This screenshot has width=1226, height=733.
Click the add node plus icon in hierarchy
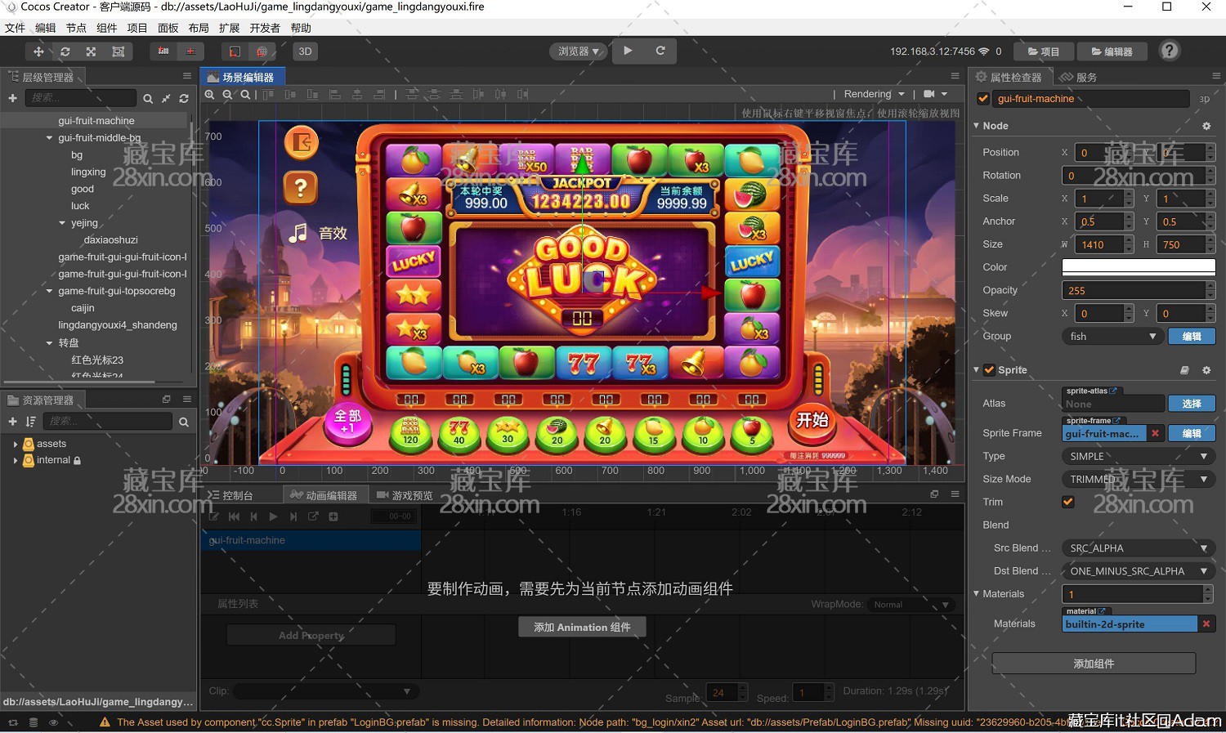click(12, 98)
